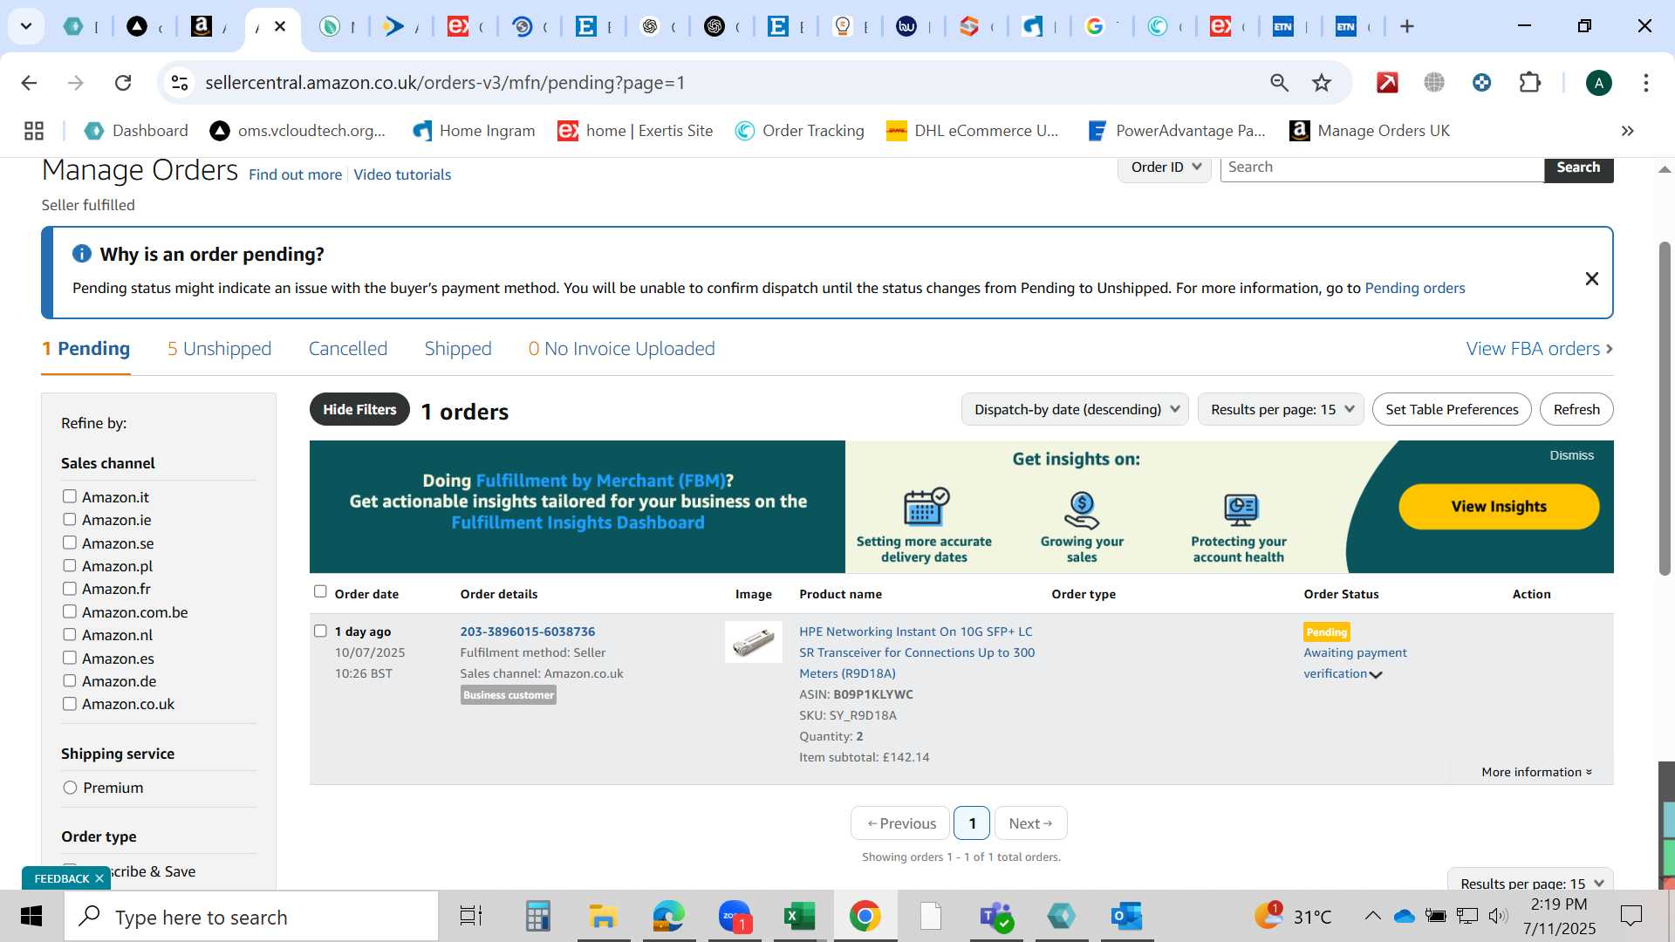Expand More information for the order

pos(1536,772)
